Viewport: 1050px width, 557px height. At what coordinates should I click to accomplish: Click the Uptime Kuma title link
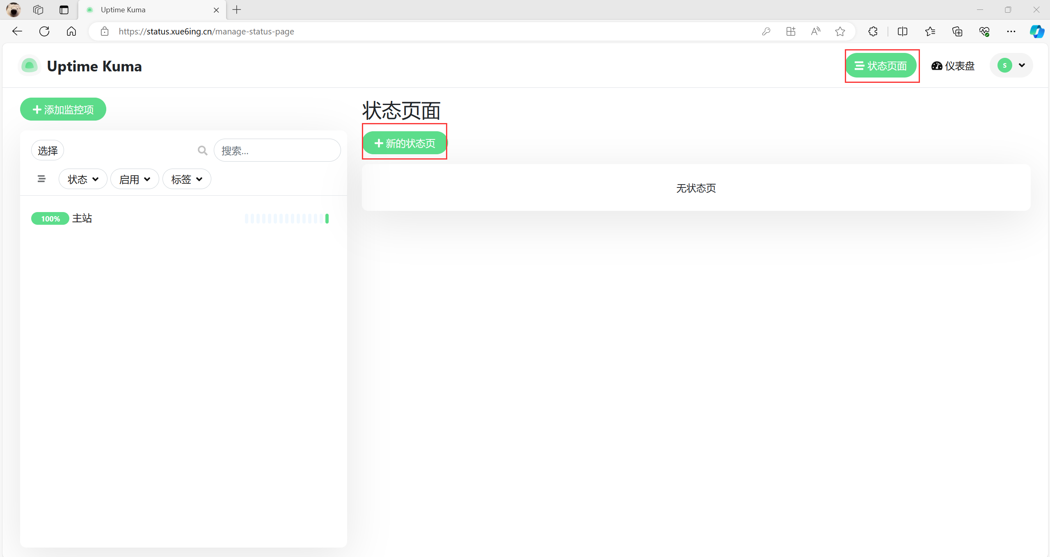pos(94,66)
